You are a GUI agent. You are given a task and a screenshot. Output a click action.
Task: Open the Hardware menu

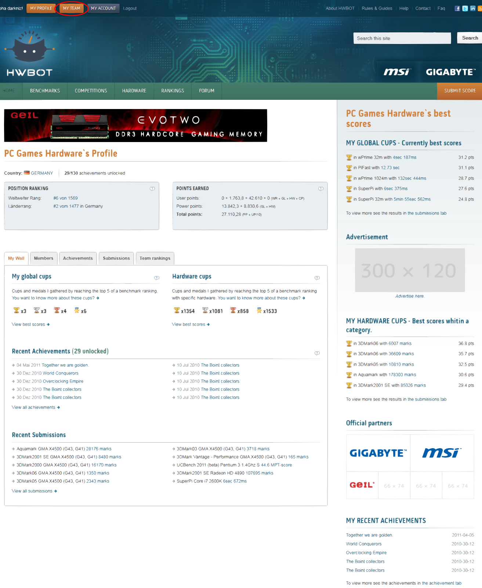[x=134, y=91]
